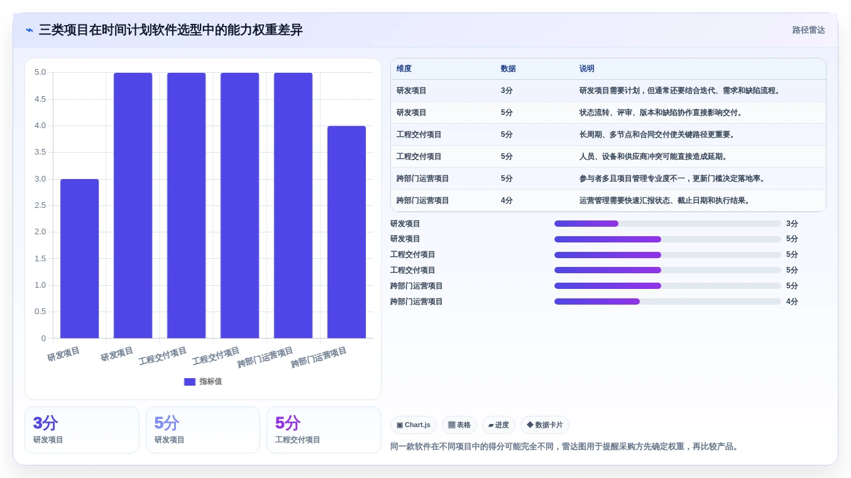Select the row 状态流转、评审、版本和缺陷协作直接影响交付。
851x478 pixels.
click(608, 112)
